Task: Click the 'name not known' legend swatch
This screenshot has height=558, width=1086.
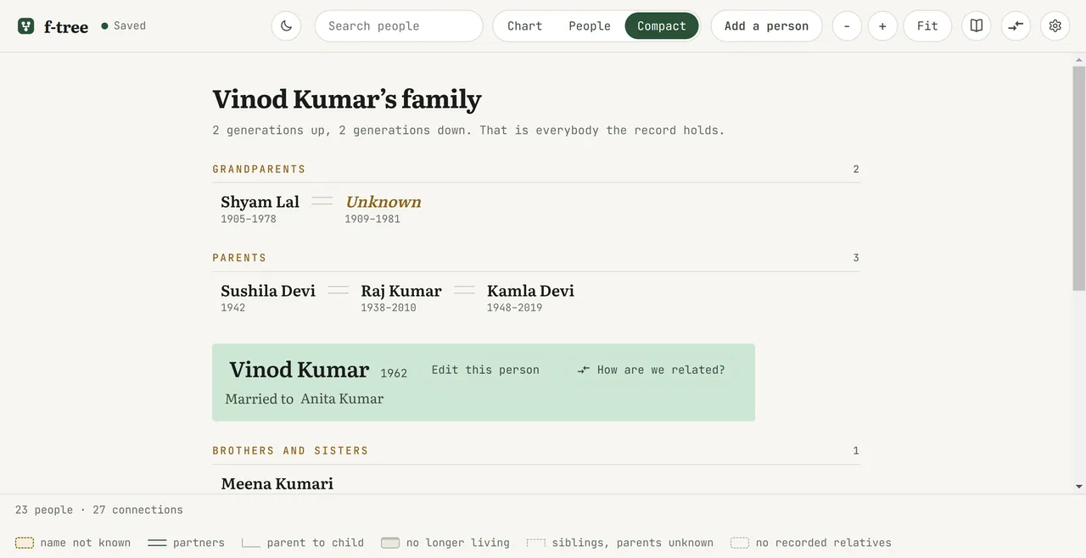Action: tap(25, 543)
